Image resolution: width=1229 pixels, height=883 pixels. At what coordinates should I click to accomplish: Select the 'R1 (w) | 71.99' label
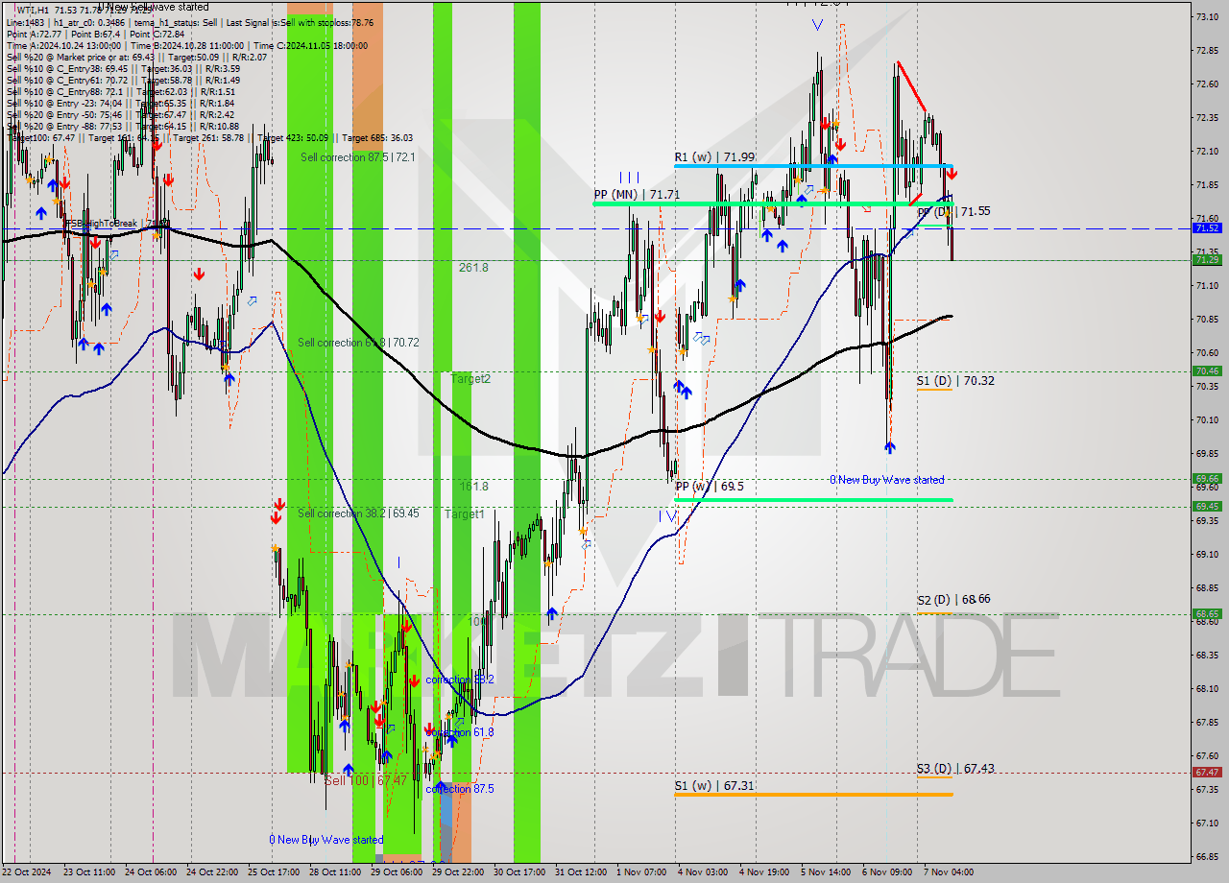tap(713, 156)
